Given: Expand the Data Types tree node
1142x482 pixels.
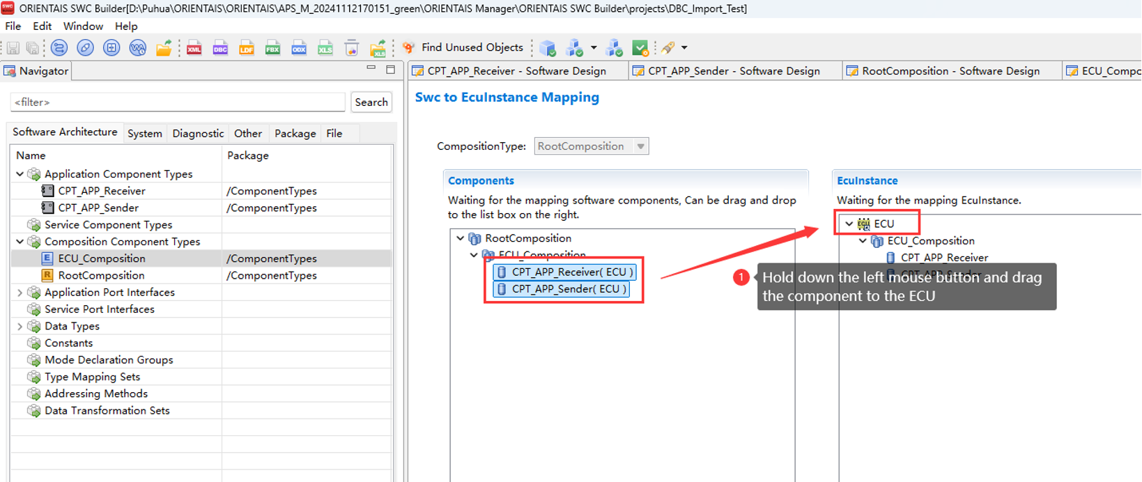Looking at the screenshot, I should 20,326.
